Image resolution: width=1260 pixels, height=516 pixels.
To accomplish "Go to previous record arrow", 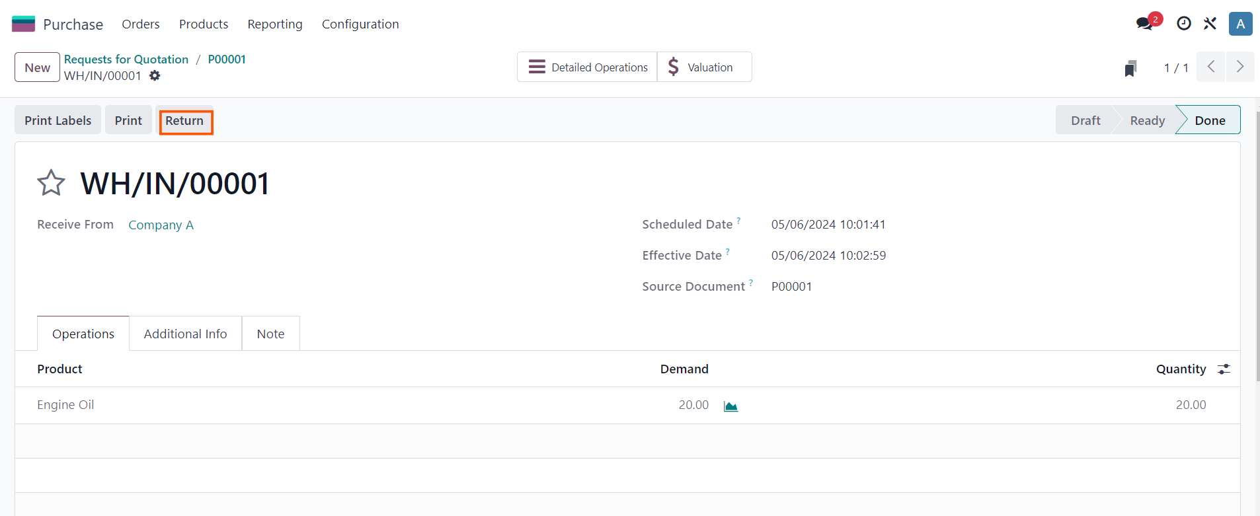I will click(1211, 67).
